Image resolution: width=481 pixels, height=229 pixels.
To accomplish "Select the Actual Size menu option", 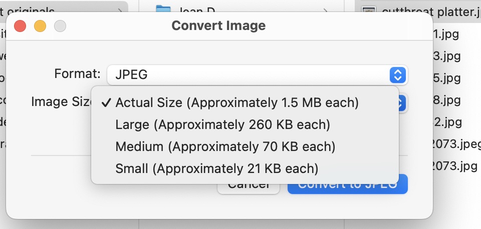I will pyautogui.click(x=236, y=103).
